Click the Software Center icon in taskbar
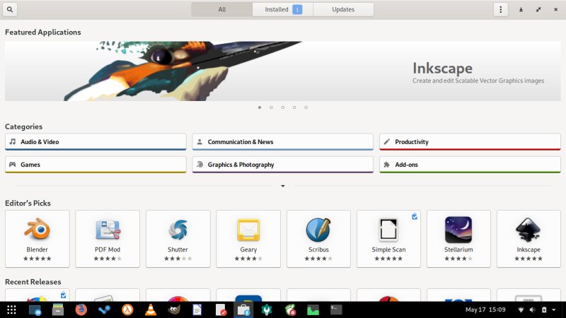 (x=243, y=310)
